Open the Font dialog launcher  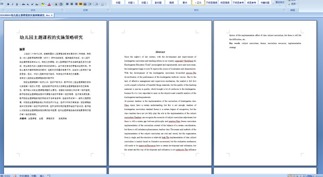(x=62, y=10)
